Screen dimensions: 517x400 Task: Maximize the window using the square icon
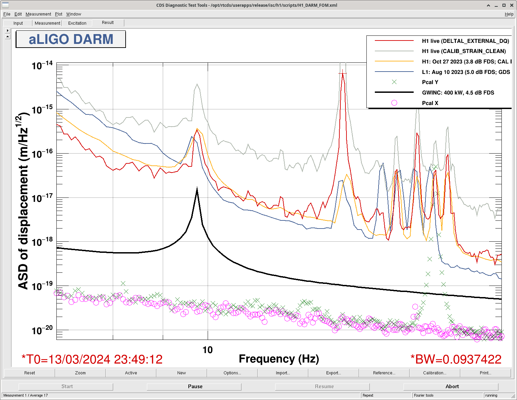coord(504,5)
